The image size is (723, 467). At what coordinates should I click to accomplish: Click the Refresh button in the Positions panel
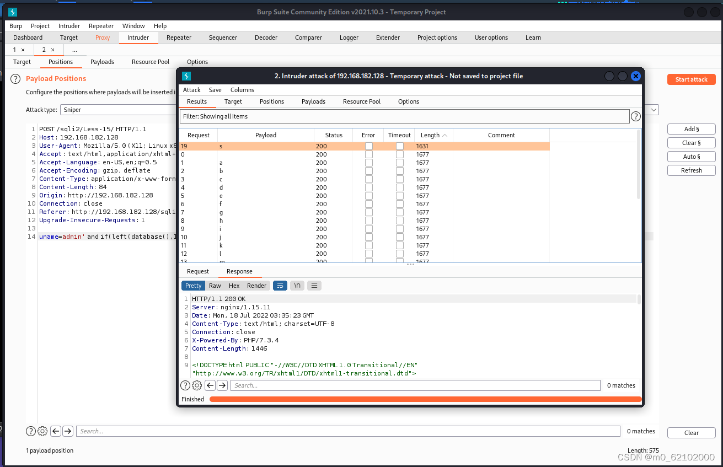click(691, 170)
